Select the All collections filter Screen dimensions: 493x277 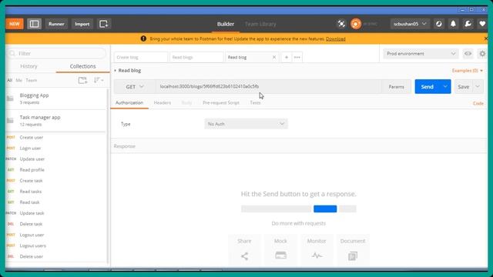tap(10, 80)
